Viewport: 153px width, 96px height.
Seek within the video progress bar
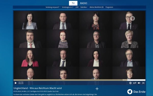79,80
